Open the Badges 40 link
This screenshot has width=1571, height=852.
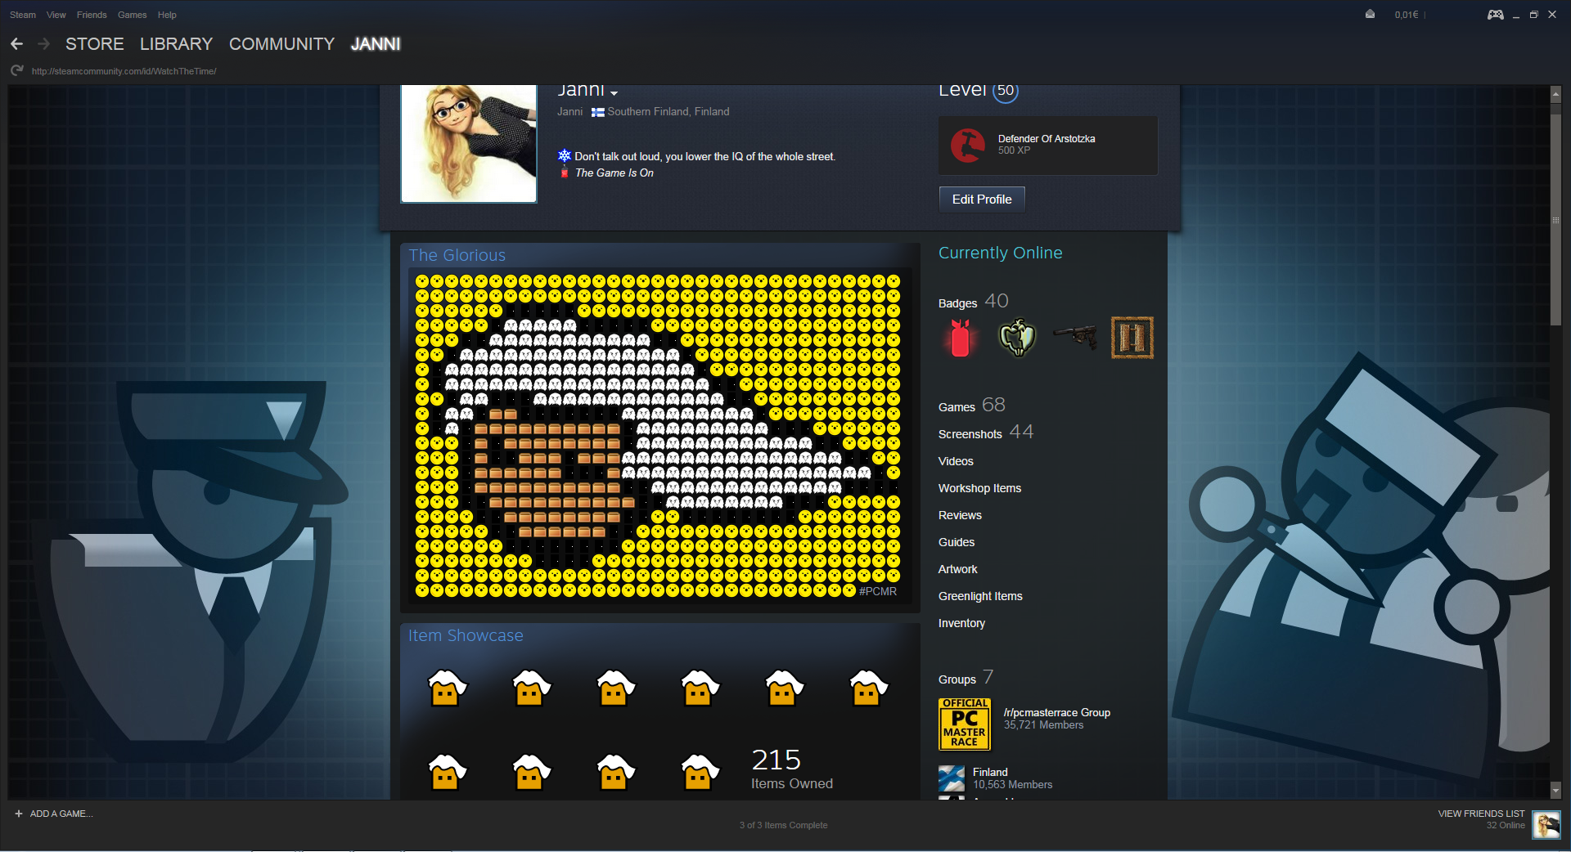(x=973, y=302)
